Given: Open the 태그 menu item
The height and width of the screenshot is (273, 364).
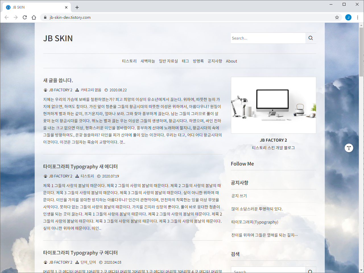Looking at the screenshot, I should click(185, 61).
